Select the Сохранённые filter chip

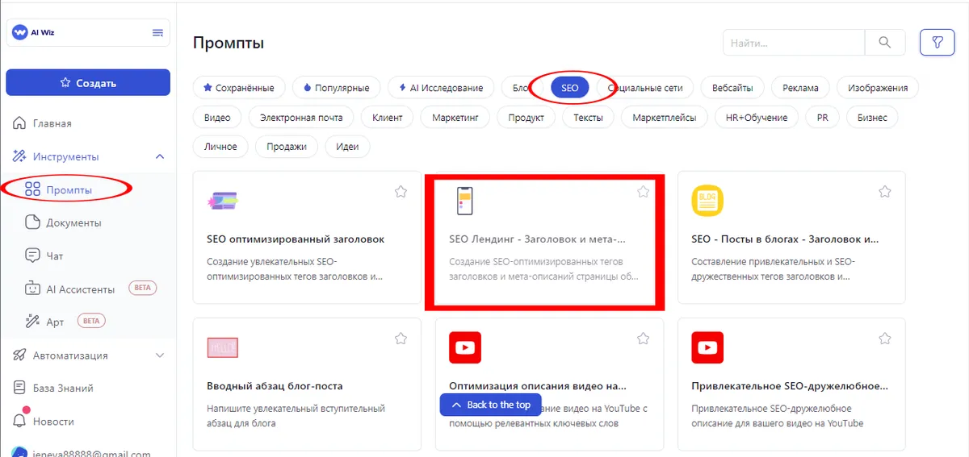238,88
